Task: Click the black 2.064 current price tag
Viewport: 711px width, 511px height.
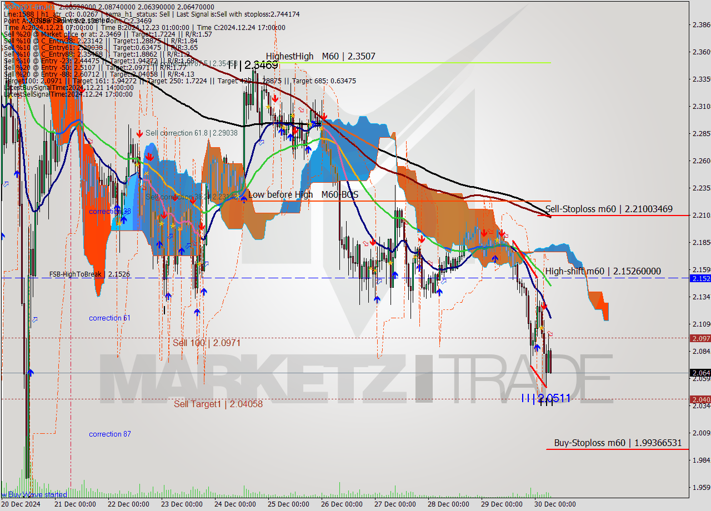Action: tap(700, 373)
